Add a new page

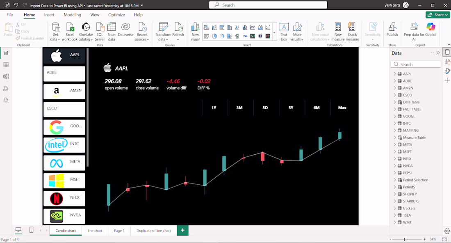(182, 230)
